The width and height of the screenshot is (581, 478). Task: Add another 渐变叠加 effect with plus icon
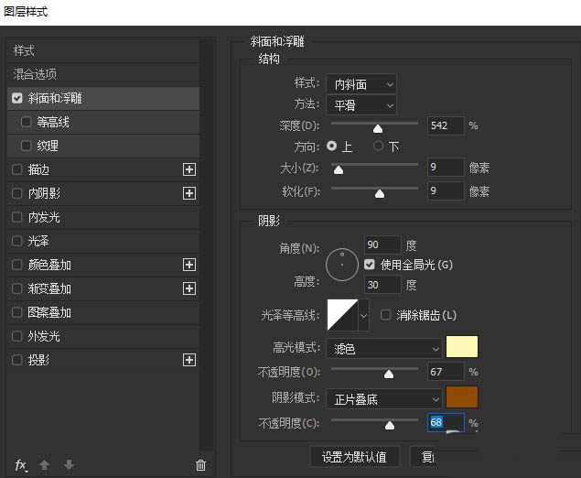pyautogui.click(x=189, y=288)
